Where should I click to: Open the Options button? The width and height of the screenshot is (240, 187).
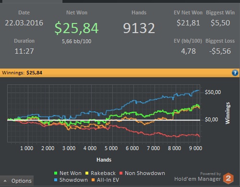pos(17,181)
